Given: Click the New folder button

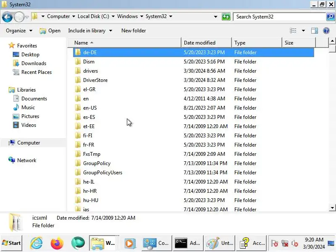Looking at the screenshot, I should 134,31.
